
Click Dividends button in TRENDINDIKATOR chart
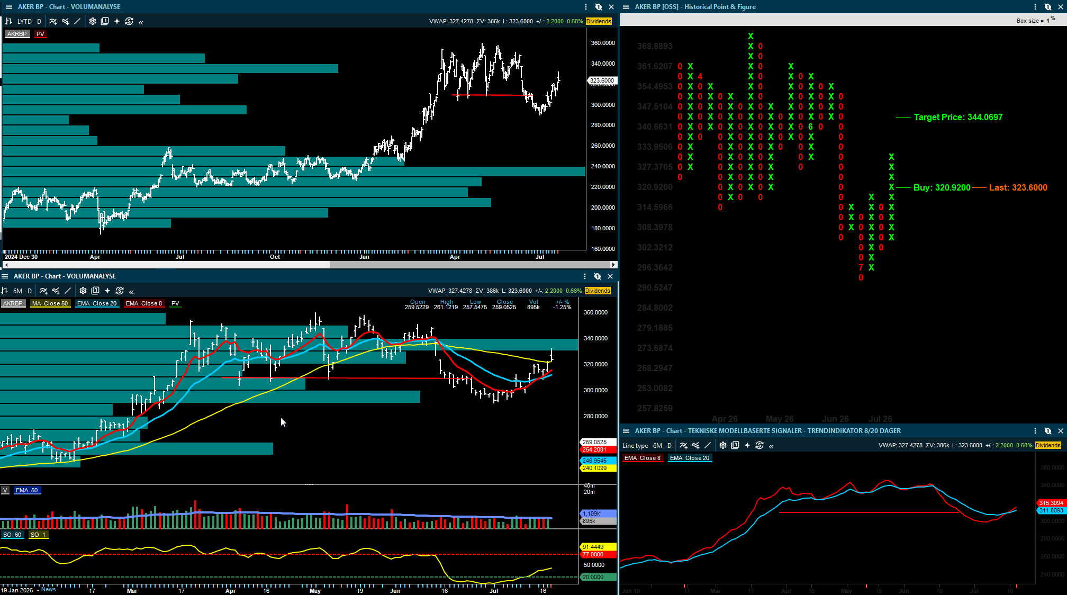click(1048, 445)
